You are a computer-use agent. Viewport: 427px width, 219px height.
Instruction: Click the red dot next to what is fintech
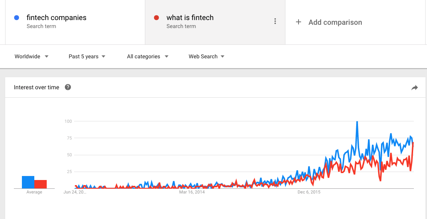pos(156,18)
